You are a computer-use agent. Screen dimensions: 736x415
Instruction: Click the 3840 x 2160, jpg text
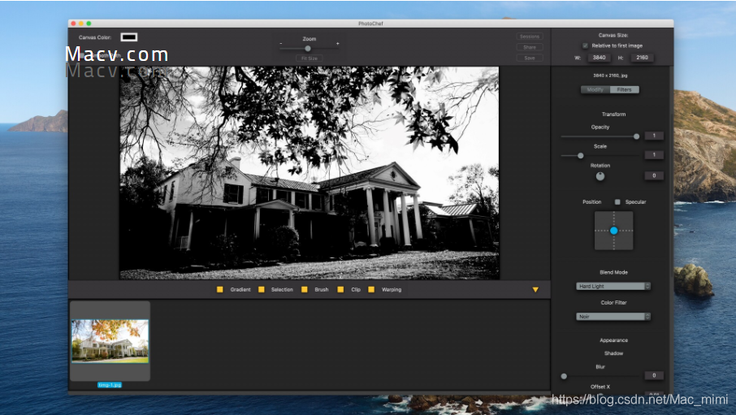tap(610, 75)
